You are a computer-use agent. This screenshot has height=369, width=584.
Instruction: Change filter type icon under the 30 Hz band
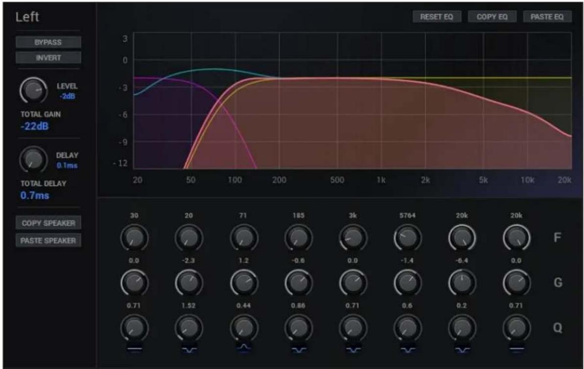click(x=135, y=349)
